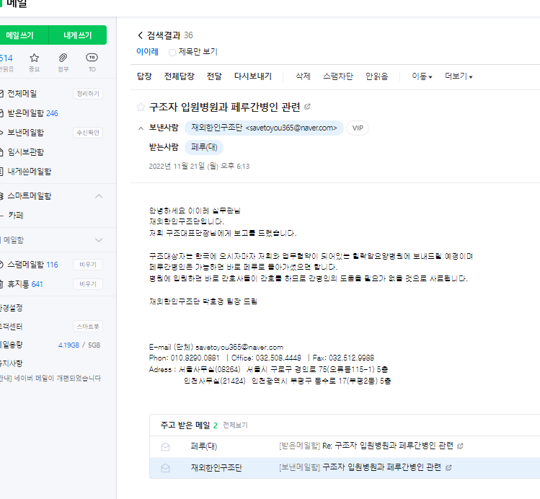Open the 공지사항 notices link

point(11,363)
